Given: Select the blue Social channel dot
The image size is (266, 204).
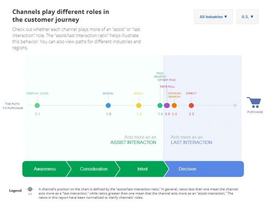Looking at the screenshot, I should point(108,105).
